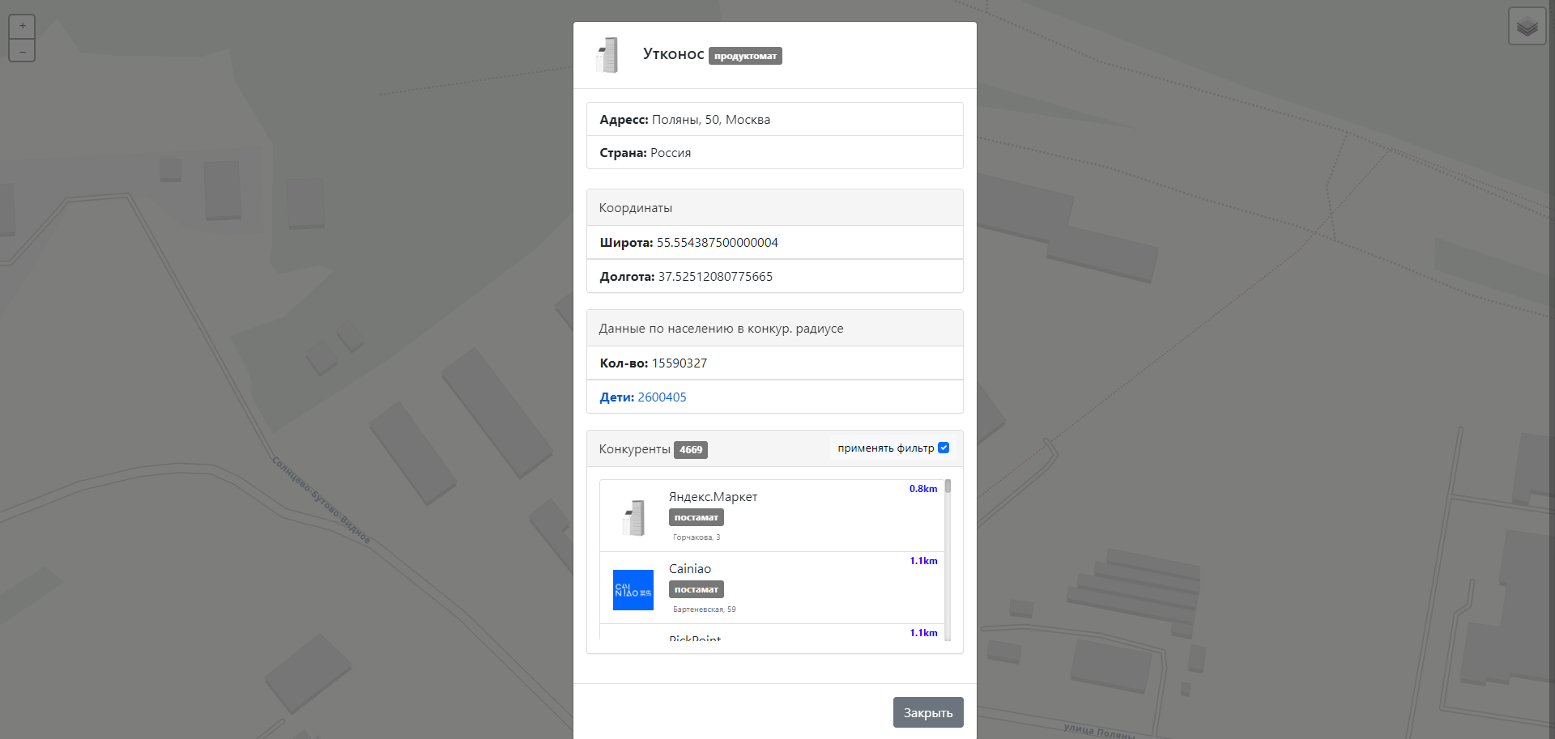Click Данные по населению section header
The width and height of the screenshot is (1555, 739).
click(x=775, y=328)
